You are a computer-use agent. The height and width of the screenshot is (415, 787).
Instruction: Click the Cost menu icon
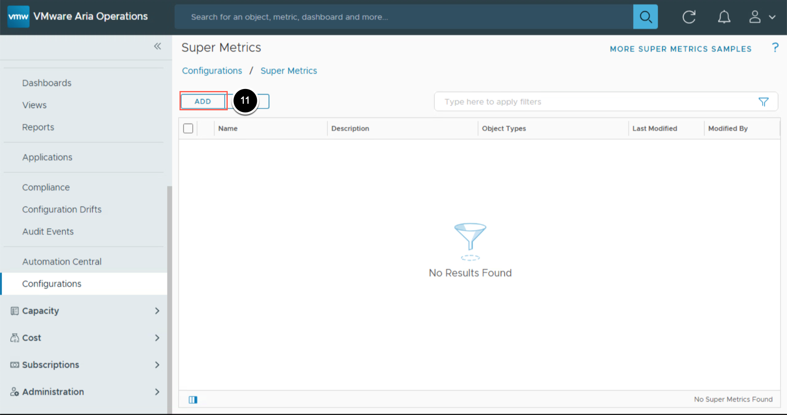[x=15, y=338]
